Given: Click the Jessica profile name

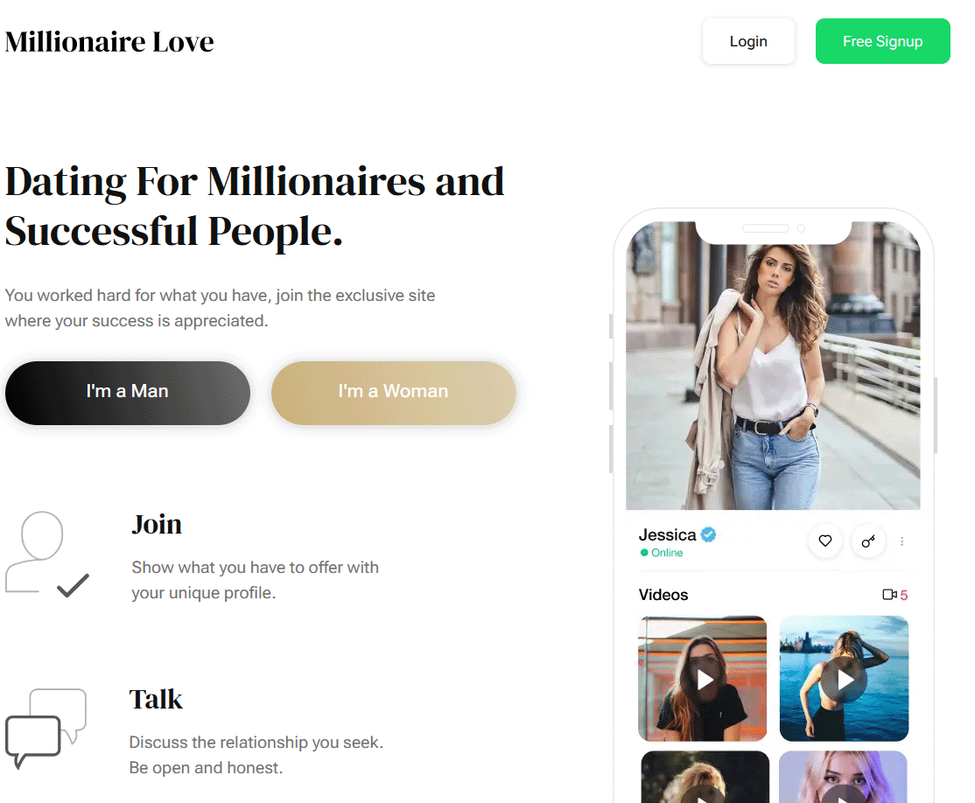Looking at the screenshot, I should (x=667, y=534).
